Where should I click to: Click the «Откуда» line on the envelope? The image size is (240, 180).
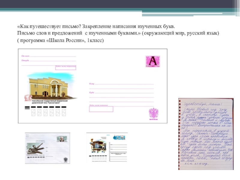[x=49, y=61]
